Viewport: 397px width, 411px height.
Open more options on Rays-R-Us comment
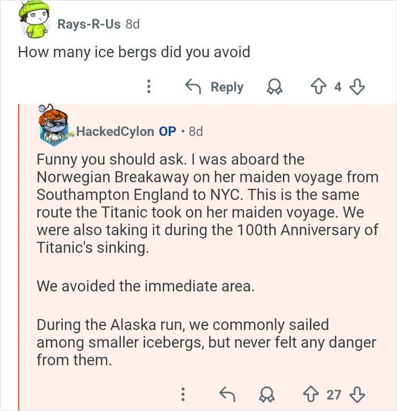[149, 87]
